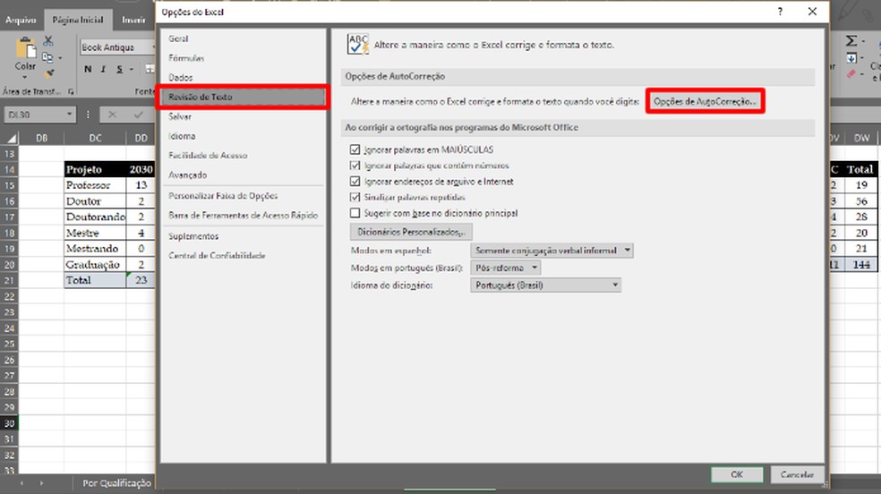This screenshot has height=494, width=881.
Task: Select row 30 header
Action: (x=10, y=423)
